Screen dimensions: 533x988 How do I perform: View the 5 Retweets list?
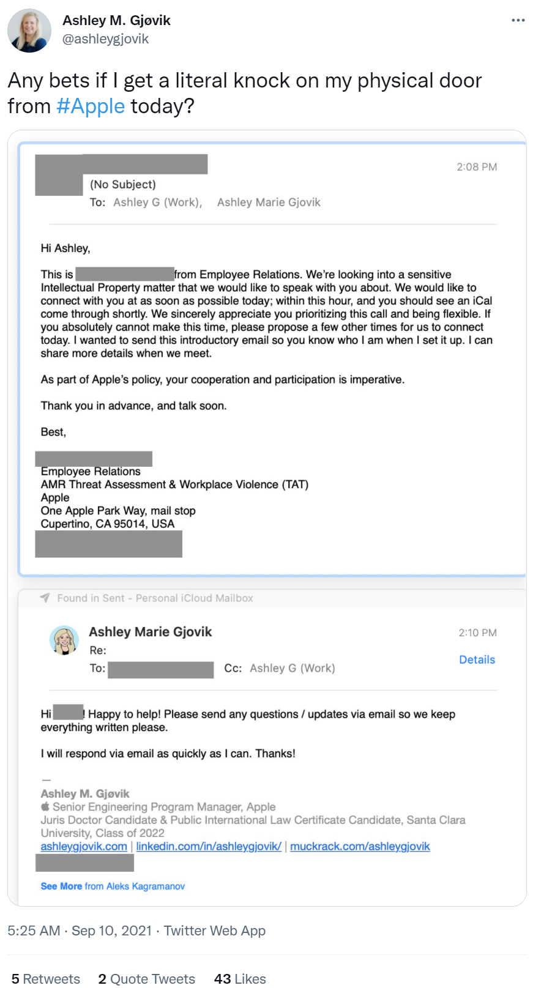pyautogui.click(x=46, y=979)
